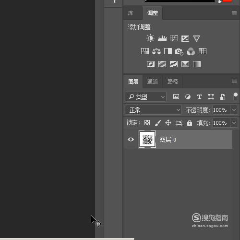Lock layer position

click(168, 123)
